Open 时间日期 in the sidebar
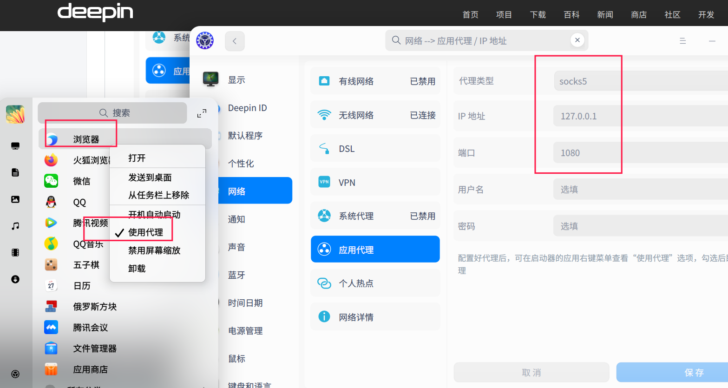Screen dimensions: 728x388 (x=245, y=303)
